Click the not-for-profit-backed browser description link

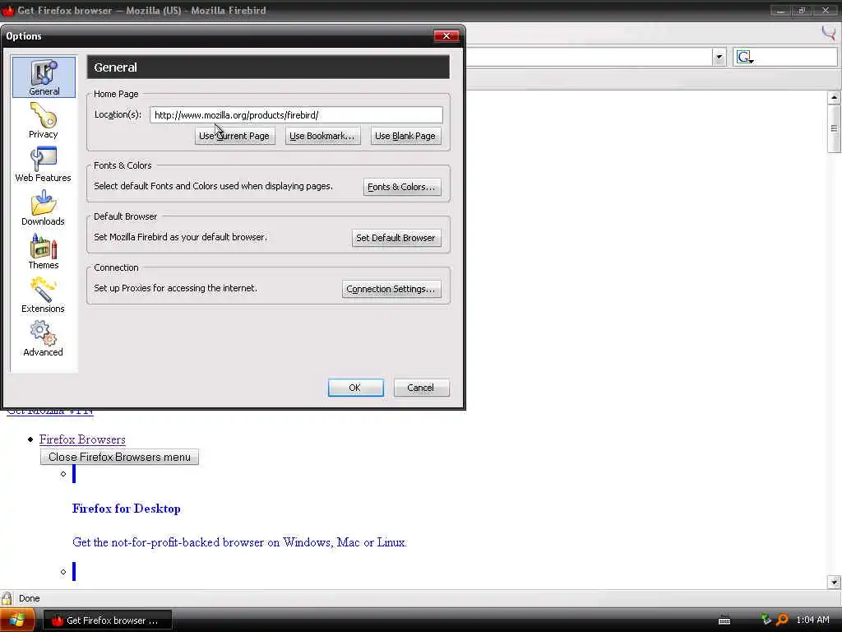coord(239,542)
